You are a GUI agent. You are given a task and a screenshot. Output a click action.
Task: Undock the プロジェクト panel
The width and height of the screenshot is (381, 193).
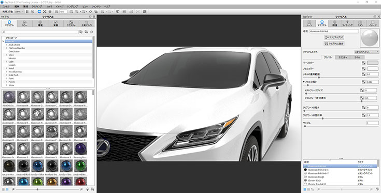click(375, 17)
